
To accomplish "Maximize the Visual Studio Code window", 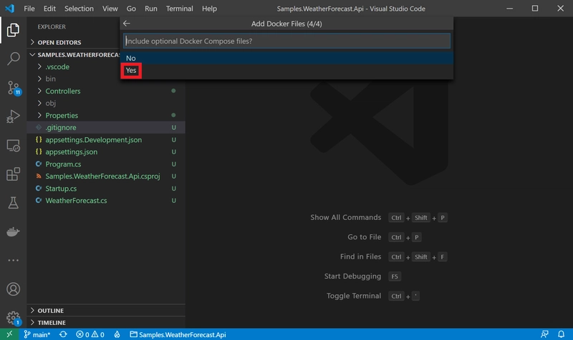I will (x=535, y=9).
